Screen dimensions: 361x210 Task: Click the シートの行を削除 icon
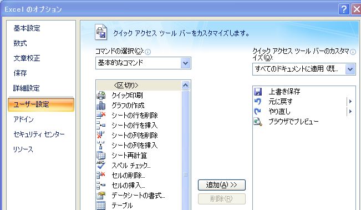coord(101,116)
